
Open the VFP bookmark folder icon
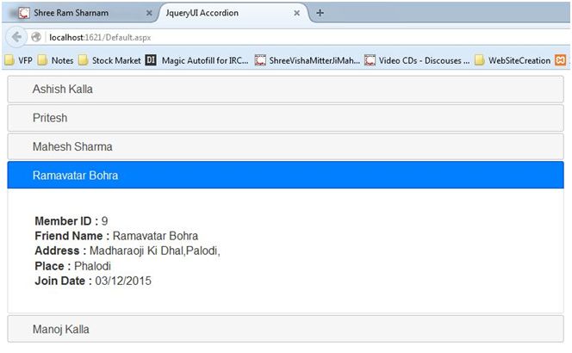[9, 60]
